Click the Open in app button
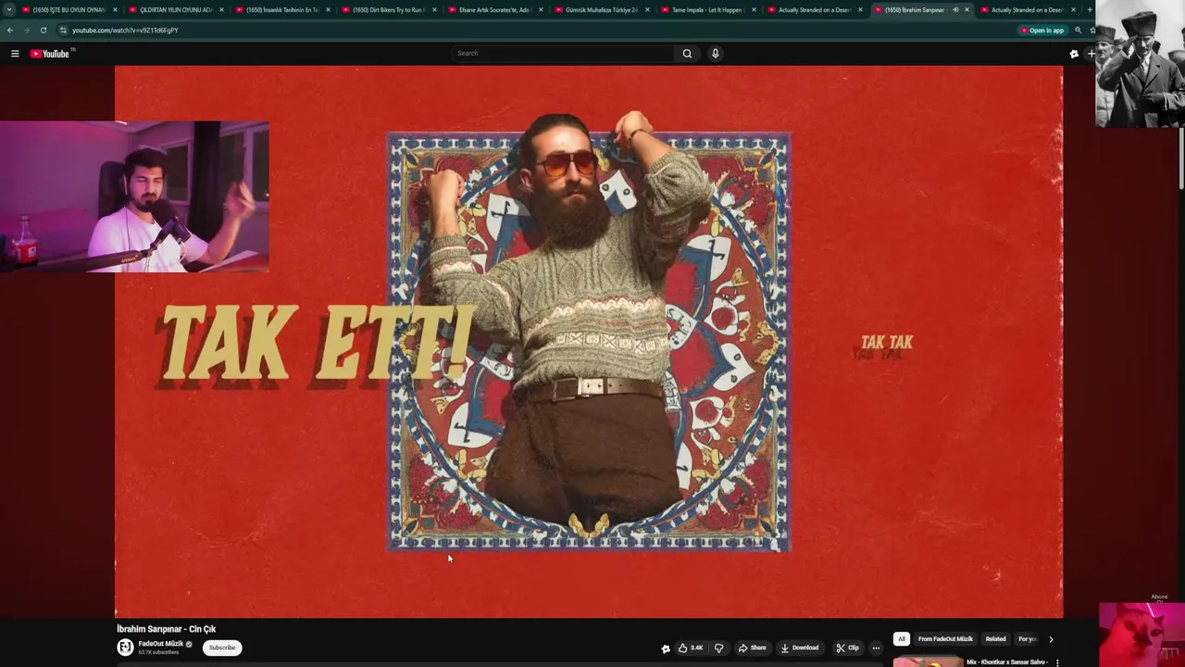The width and height of the screenshot is (1185, 667). click(1042, 31)
